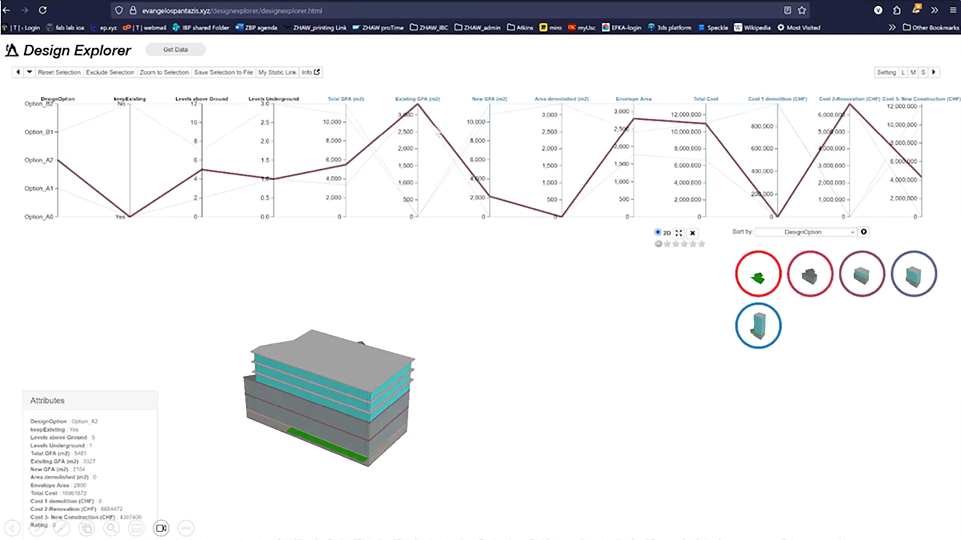Click the pencil markup icon in viewer toolbar

62,528
